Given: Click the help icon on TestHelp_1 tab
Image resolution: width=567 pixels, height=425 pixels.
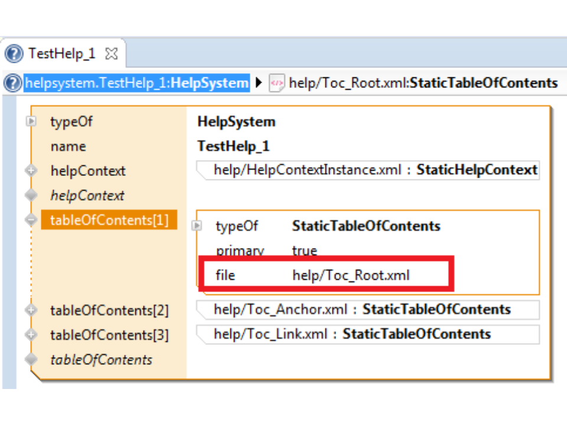Looking at the screenshot, I should coord(14,54).
